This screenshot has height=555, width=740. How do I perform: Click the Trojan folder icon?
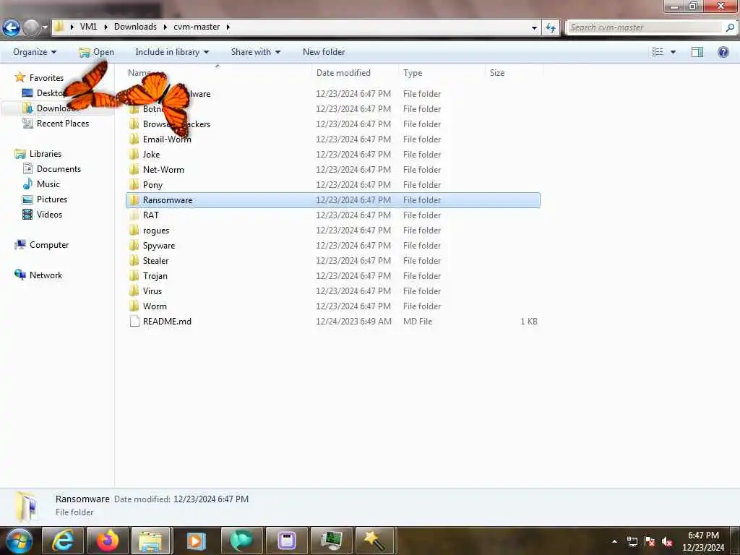(x=134, y=275)
